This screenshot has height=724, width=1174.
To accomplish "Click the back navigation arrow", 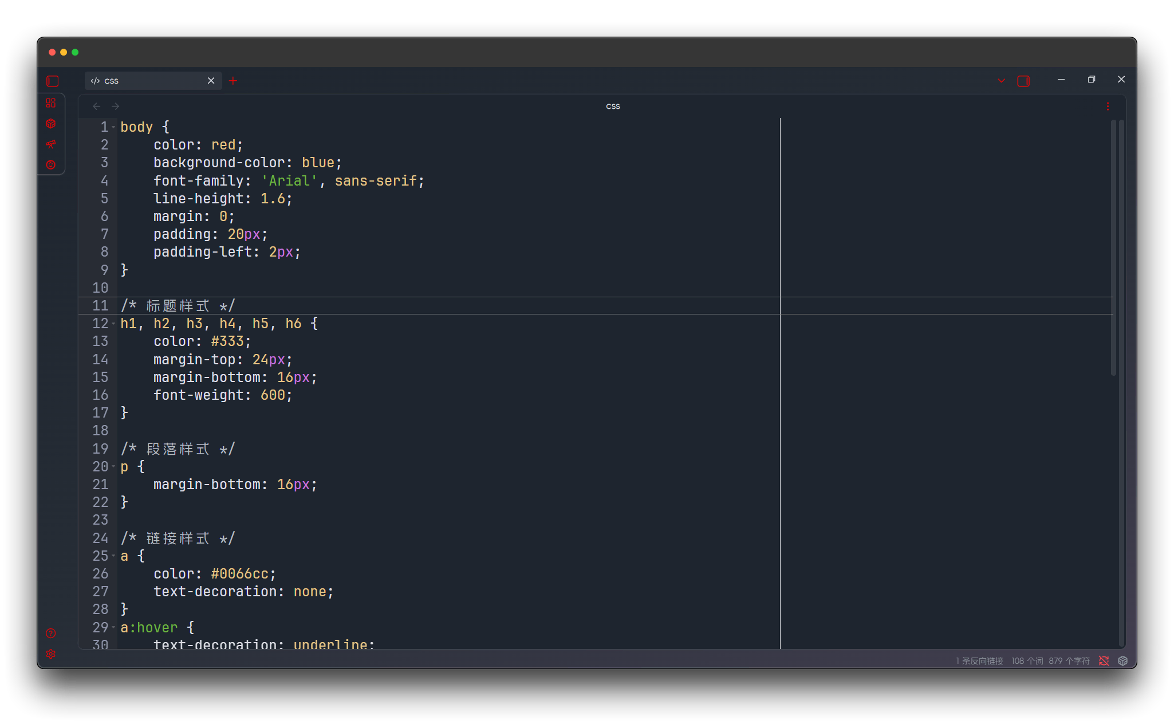I will pyautogui.click(x=96, y=106).
